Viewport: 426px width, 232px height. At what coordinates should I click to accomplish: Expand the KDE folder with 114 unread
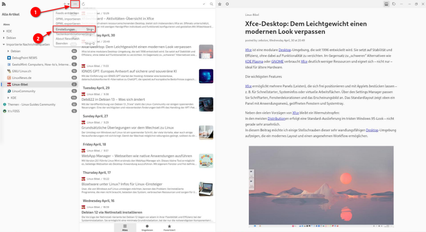(8, 98)
